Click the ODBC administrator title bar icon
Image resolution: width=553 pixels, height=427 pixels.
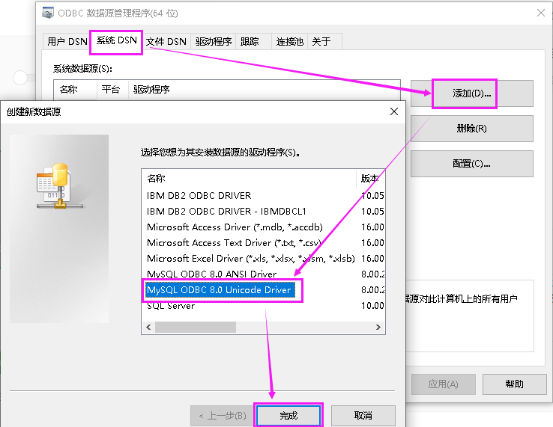(48, 13)
